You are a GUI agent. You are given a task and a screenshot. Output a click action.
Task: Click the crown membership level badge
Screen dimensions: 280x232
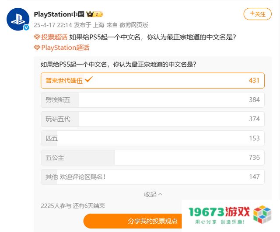point(94,14)
